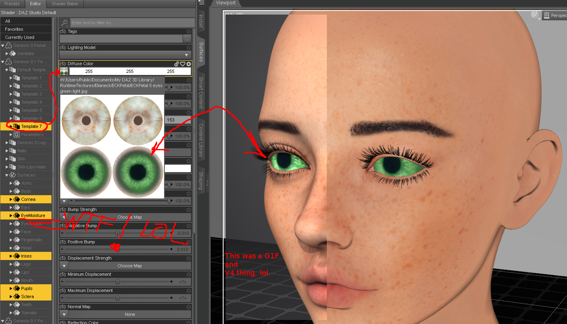The height and width of the screenshot is (324, 567).
Task: Select the Currently Used filter
Action: (26, 37)
